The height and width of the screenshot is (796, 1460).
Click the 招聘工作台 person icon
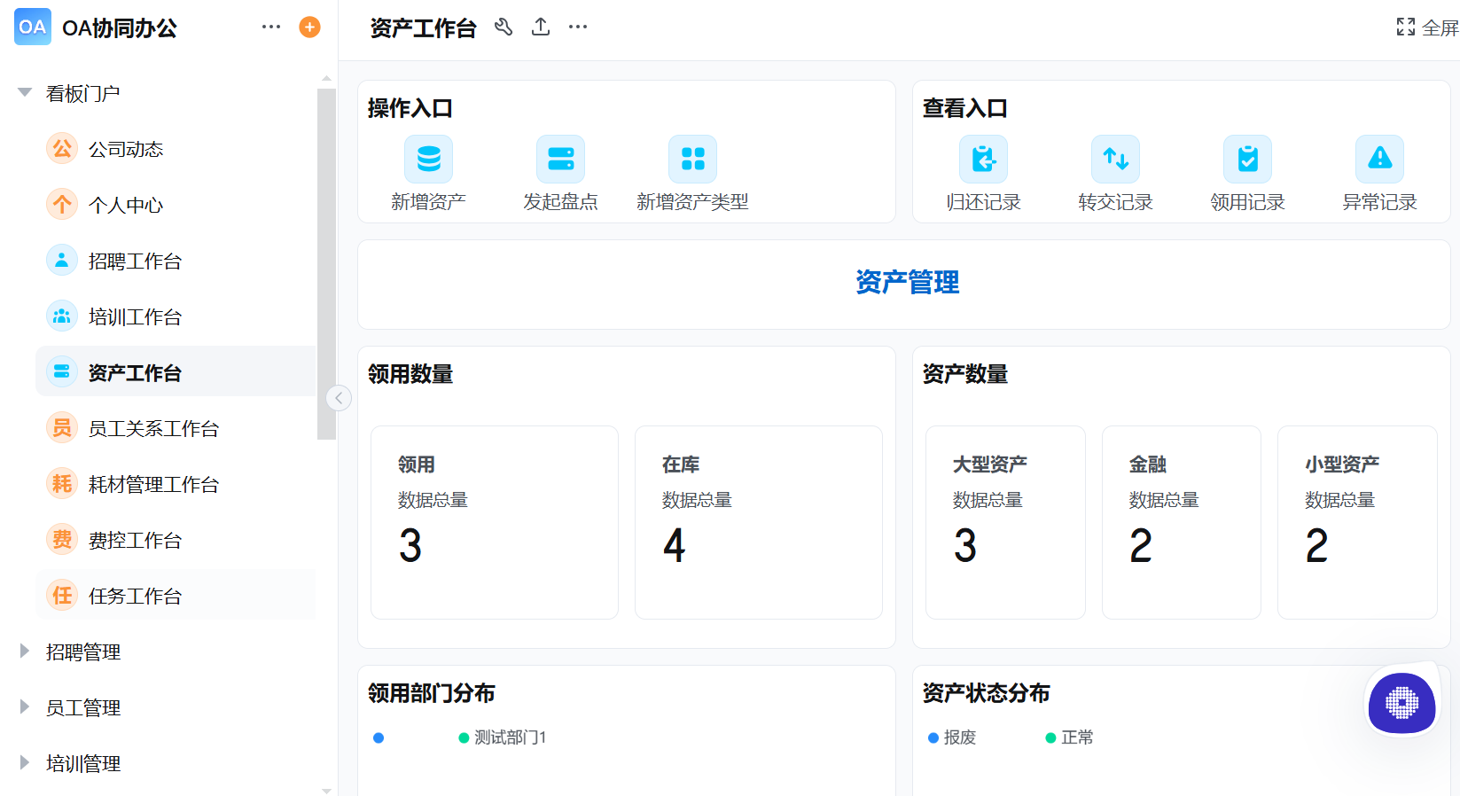62,261
